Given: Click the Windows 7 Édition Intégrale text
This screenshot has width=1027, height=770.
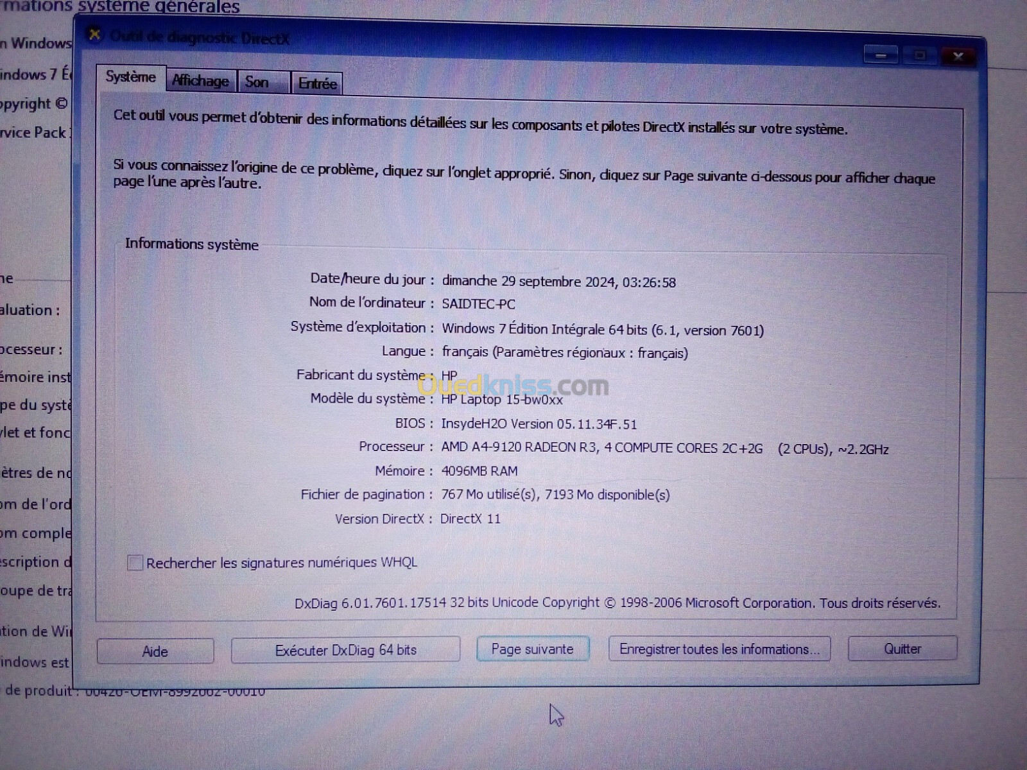Looking at the screenshot, I should click(x=603, y=330).
